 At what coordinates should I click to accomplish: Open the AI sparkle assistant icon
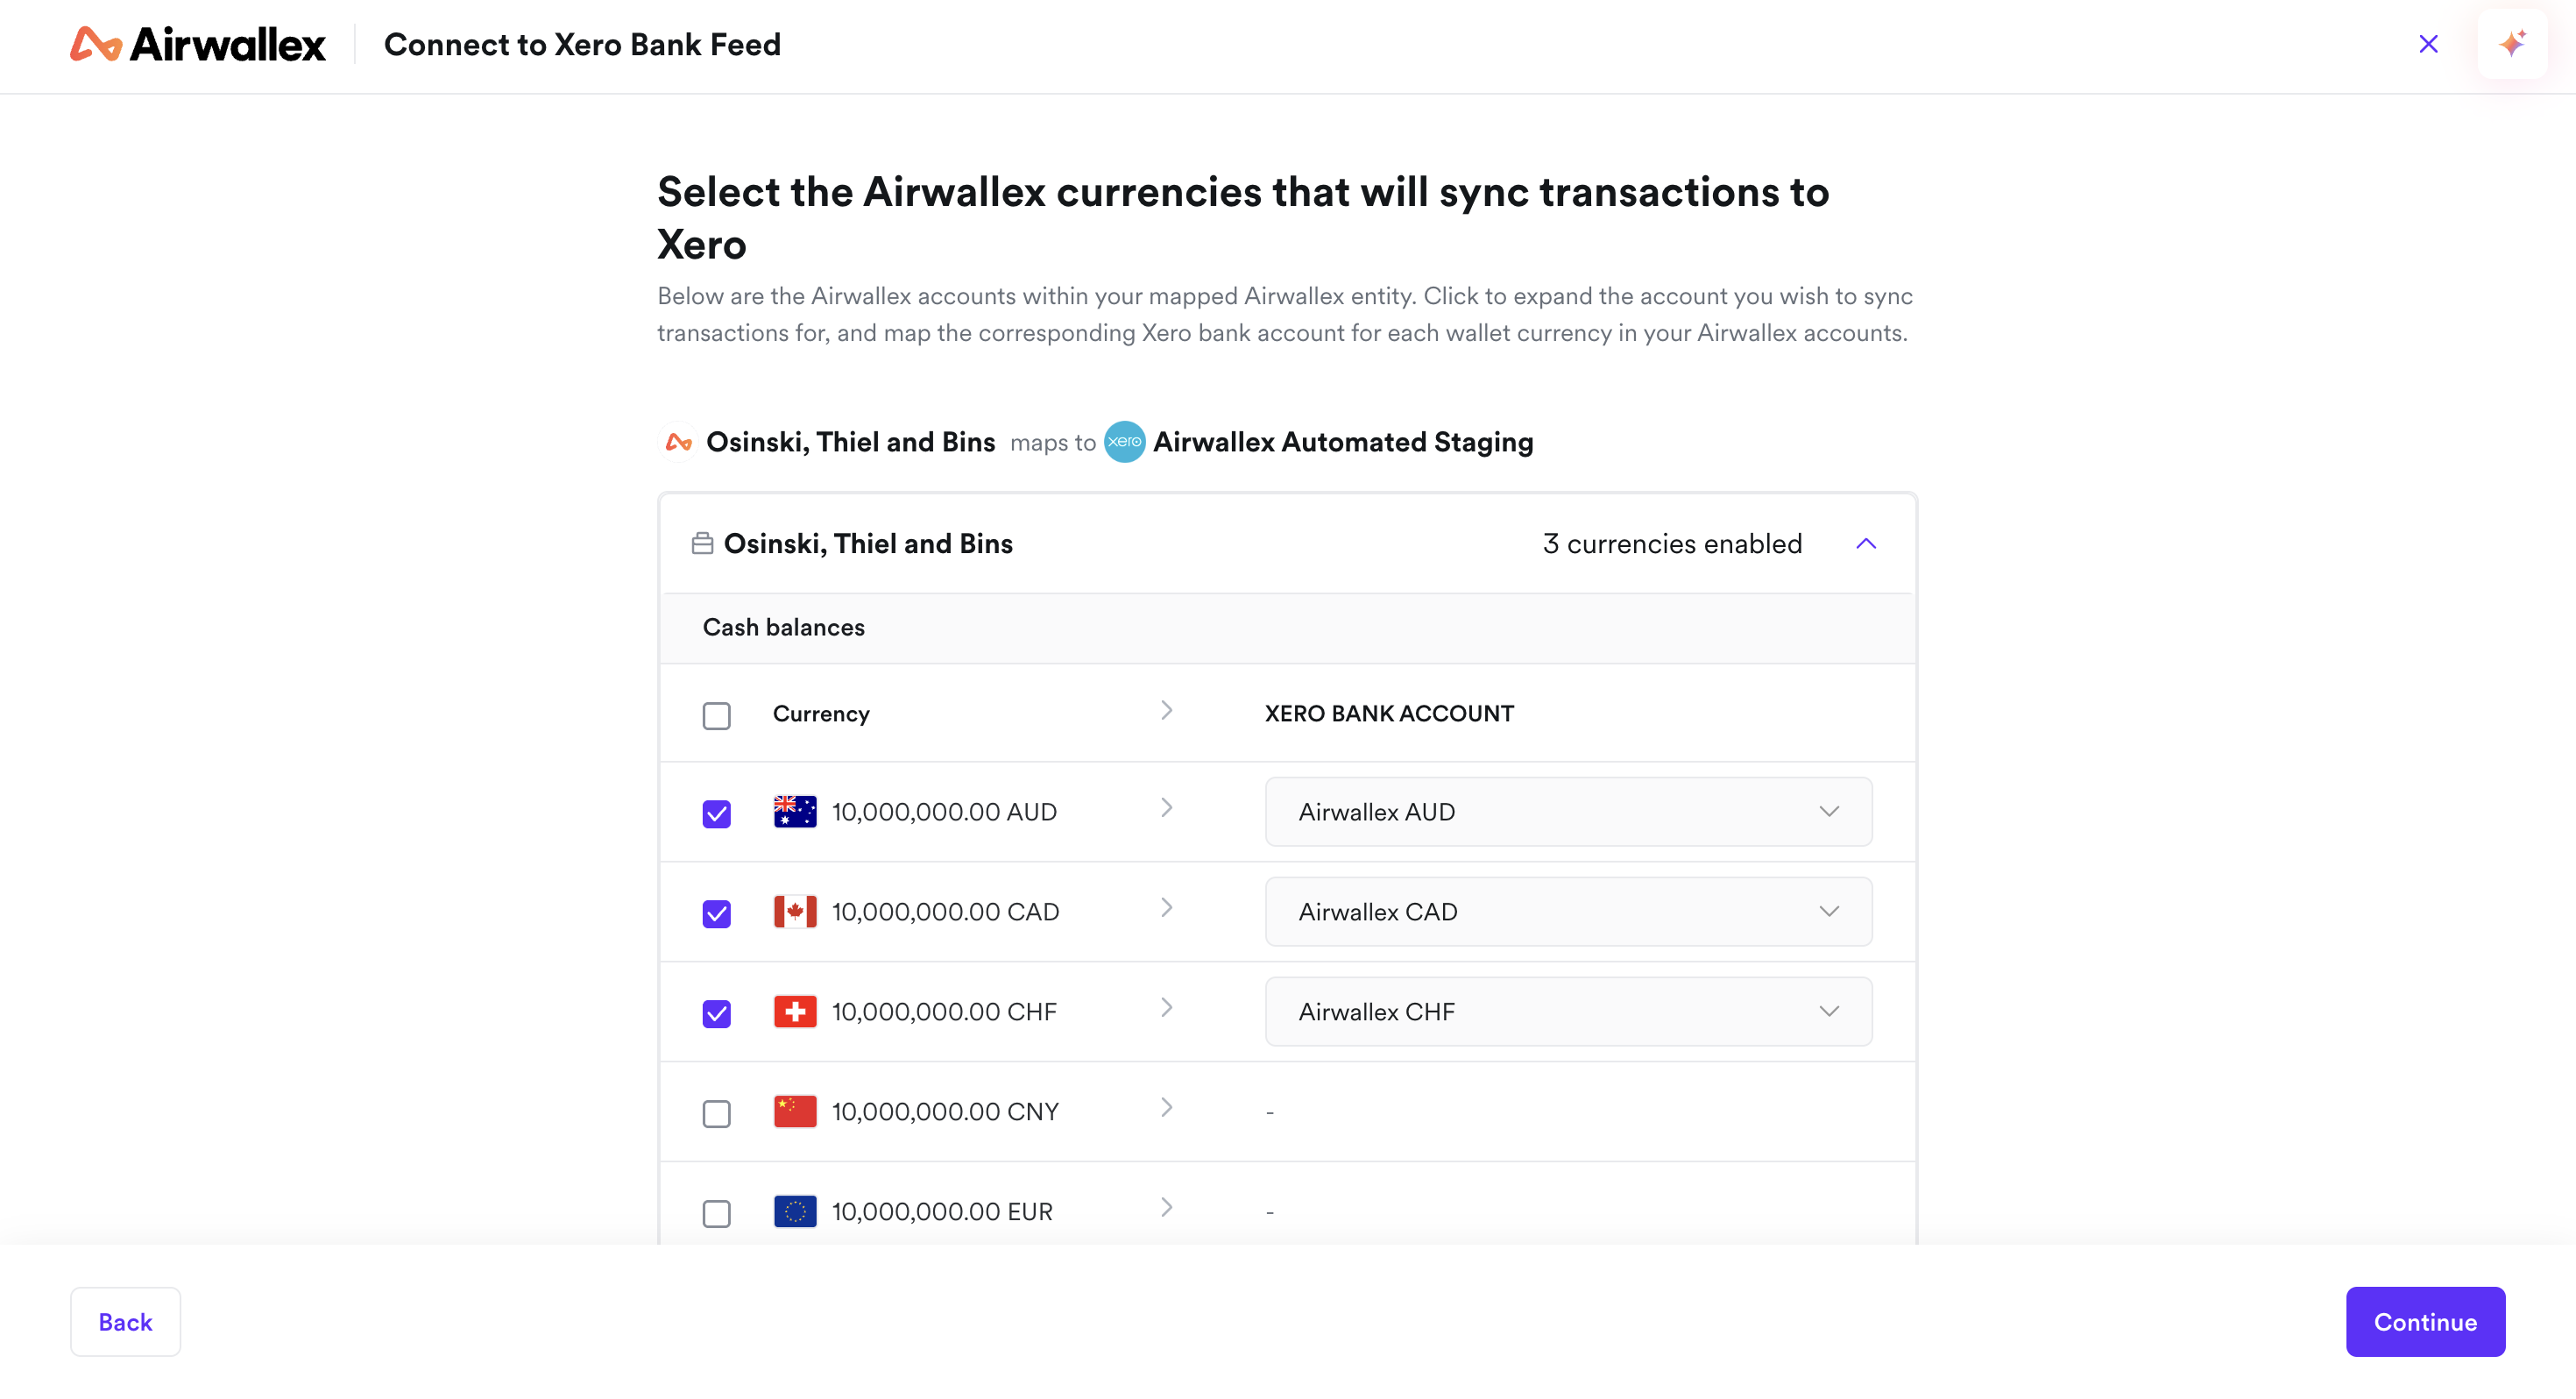(x=2511, y=44)
